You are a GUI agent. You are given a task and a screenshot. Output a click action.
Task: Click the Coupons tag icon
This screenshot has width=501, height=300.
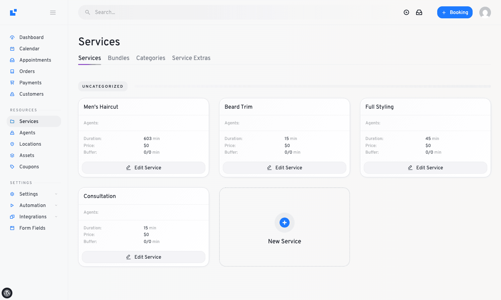[x=12, y=167]
